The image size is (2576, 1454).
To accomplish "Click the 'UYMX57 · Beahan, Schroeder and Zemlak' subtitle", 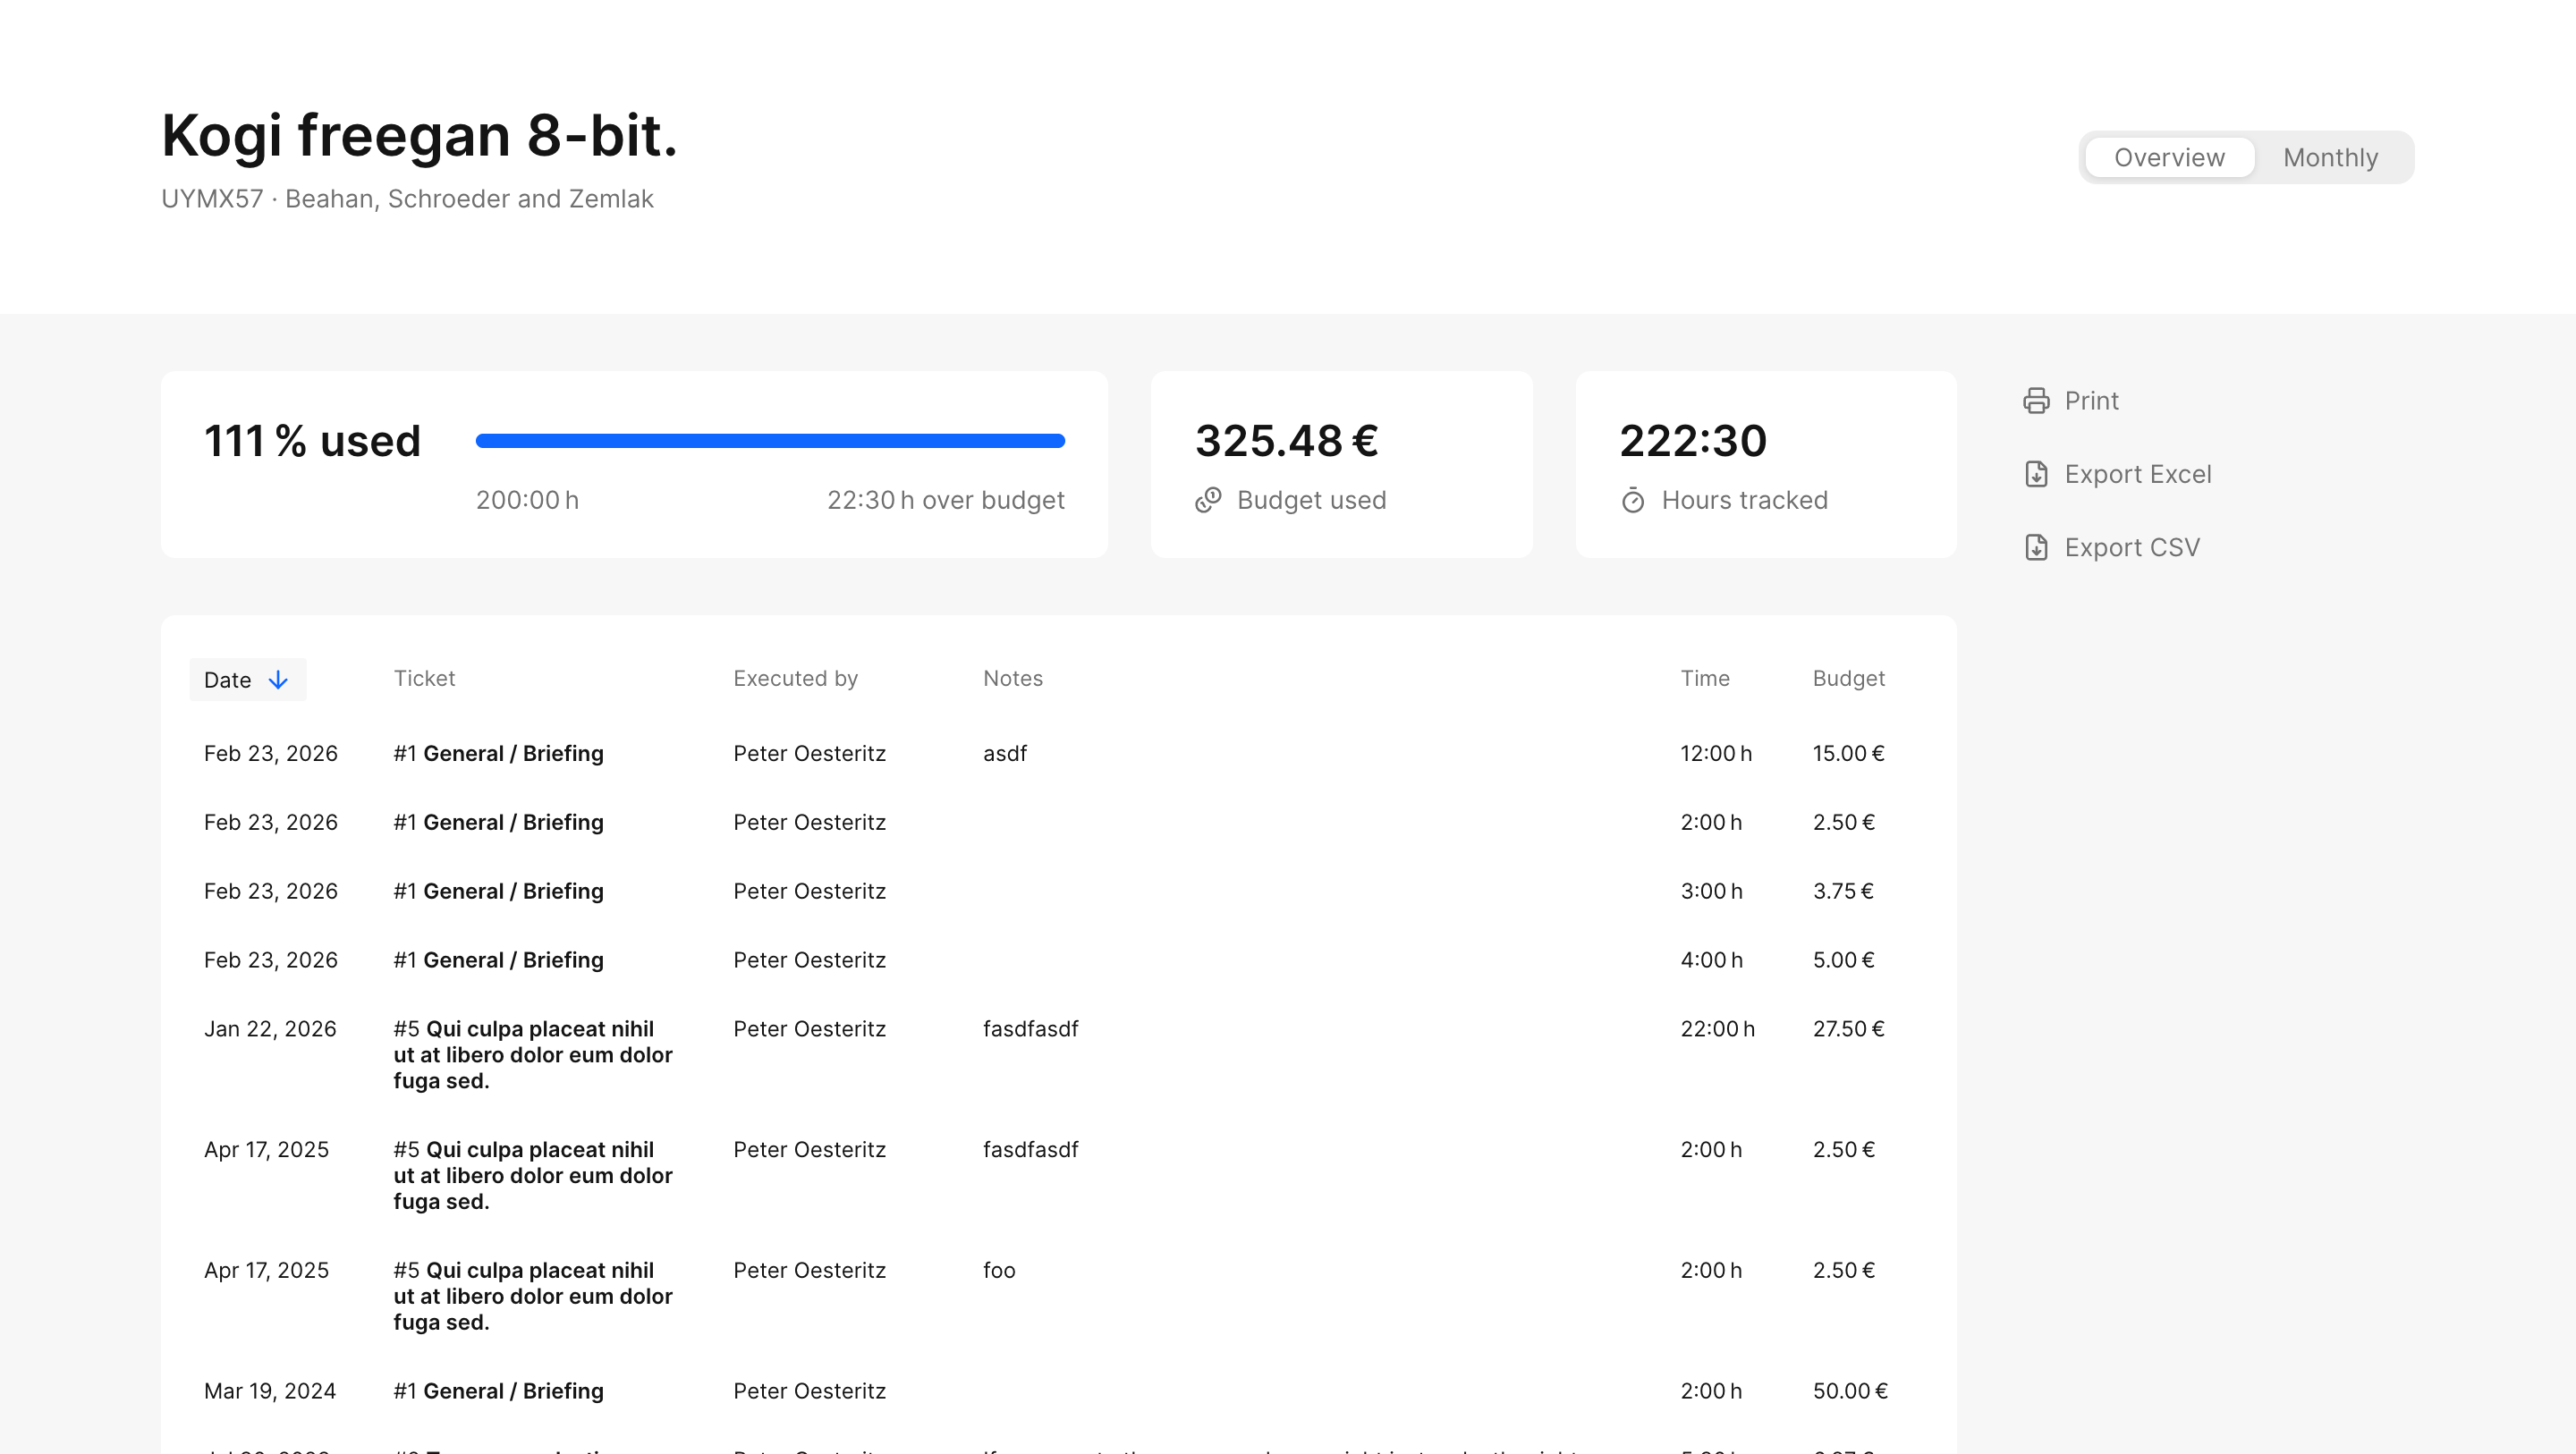I will [x=407, y=199].
